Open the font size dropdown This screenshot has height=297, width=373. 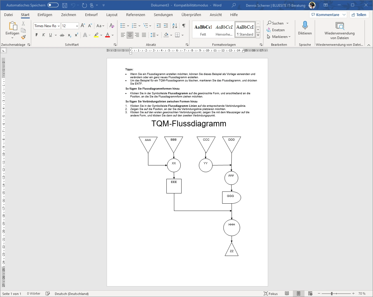(77, 26)
